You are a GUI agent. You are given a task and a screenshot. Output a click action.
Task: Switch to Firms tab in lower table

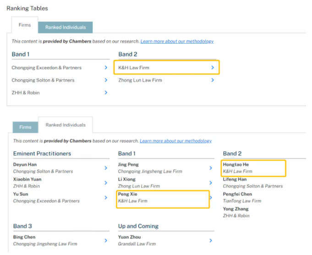coord(25,127)
